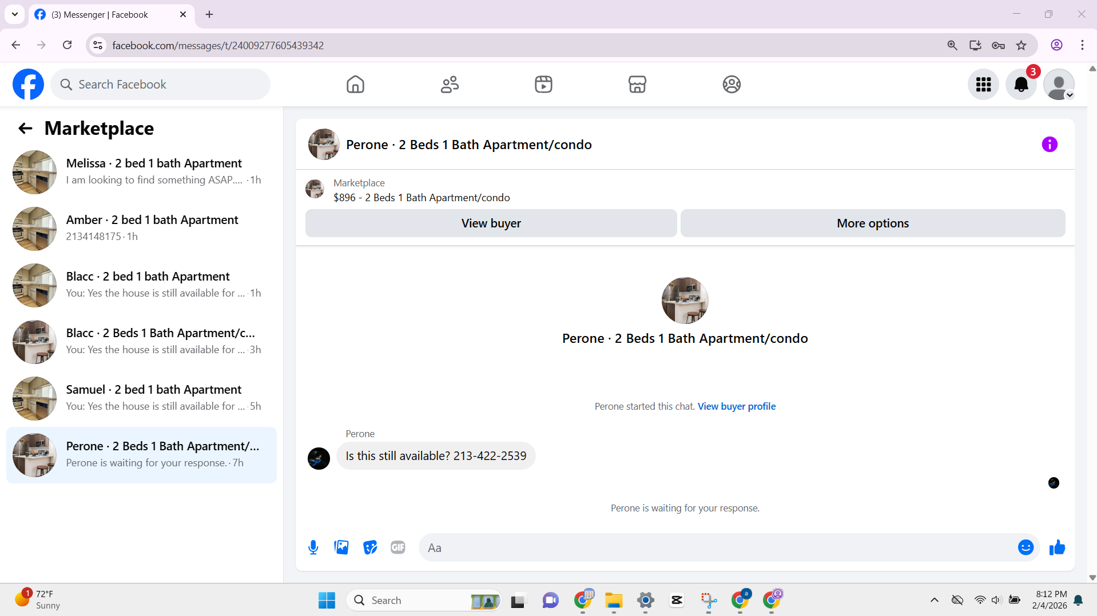Click the $896 listing title under Marketplace
The image size is (1097, 616).
(x=422, y=198)
